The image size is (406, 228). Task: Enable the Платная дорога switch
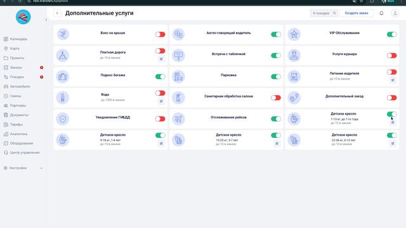coord(160,51)
